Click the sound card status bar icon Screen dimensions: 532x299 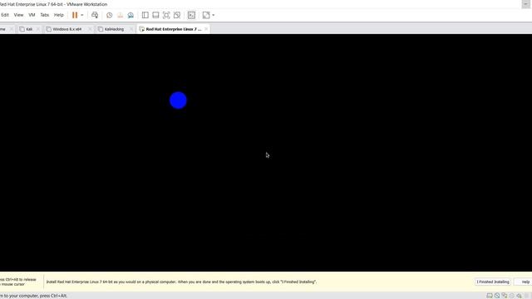(x=519, y=296)
